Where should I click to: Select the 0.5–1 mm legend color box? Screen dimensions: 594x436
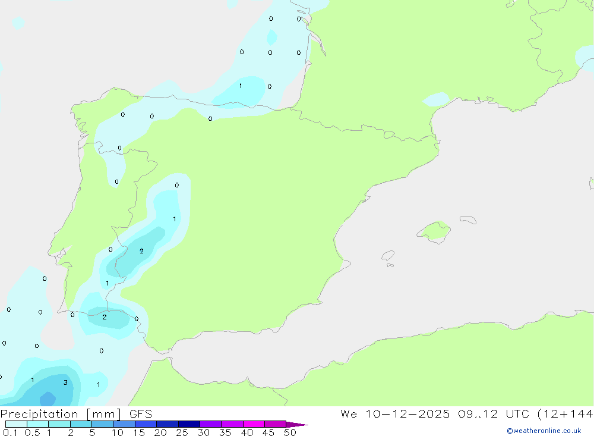pyautogui.click(x=38, y=424)
